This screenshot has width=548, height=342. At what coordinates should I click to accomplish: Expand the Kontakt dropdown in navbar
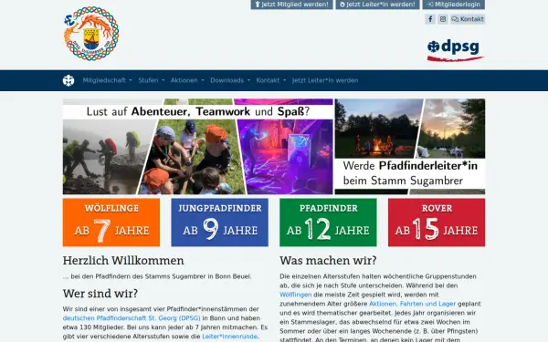pos(271,80)
